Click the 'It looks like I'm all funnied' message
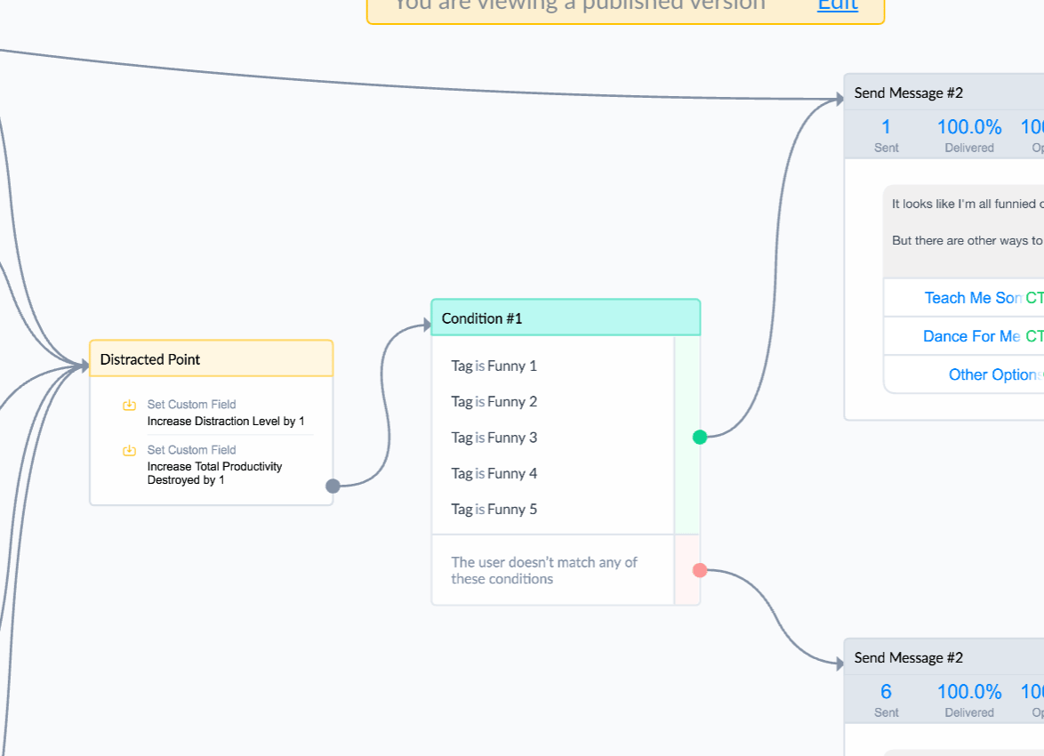Viewport: 1044px width, 756px height. (968, 204)
